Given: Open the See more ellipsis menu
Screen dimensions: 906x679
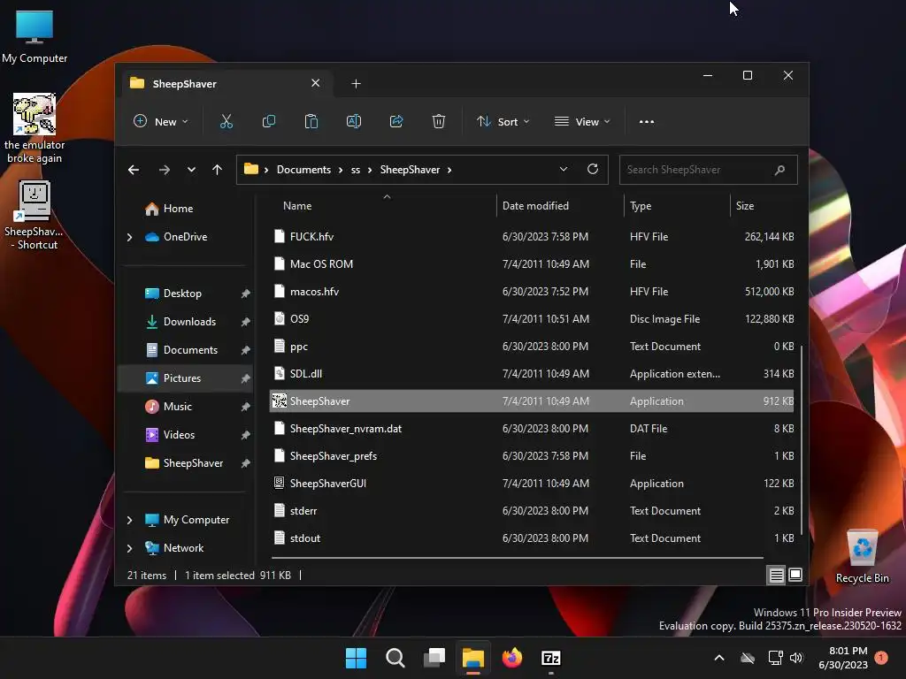Looking at the screenshot, I should pyautogui.click(x=647, y=121).
